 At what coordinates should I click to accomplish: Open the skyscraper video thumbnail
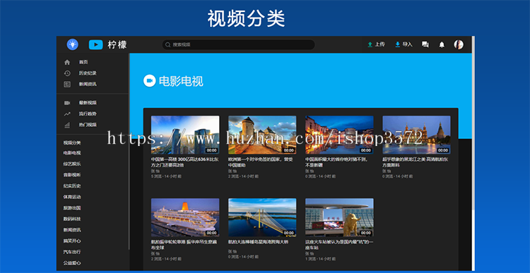point(185,135)
